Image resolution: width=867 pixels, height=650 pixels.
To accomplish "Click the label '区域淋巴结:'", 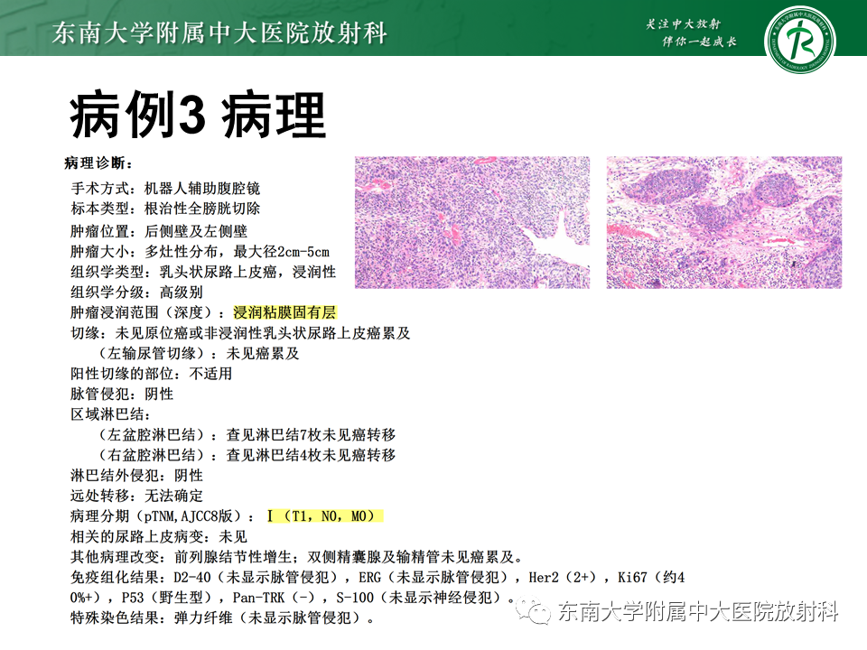I will point(110,414).
